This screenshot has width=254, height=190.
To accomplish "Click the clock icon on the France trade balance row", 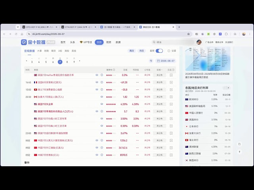I will pyautogui.click(x=102, y=82).
